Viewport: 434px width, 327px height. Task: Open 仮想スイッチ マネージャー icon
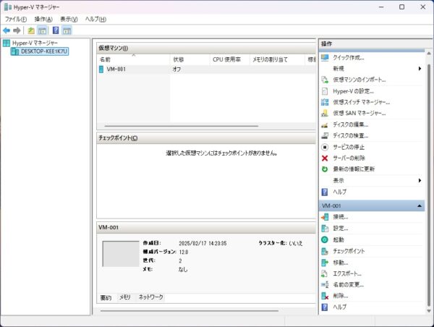(x=325, y=102)
